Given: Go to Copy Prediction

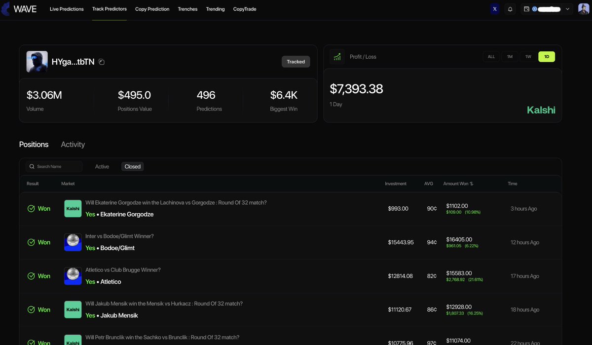Looking at the screenshot, I should click(152, 9).
